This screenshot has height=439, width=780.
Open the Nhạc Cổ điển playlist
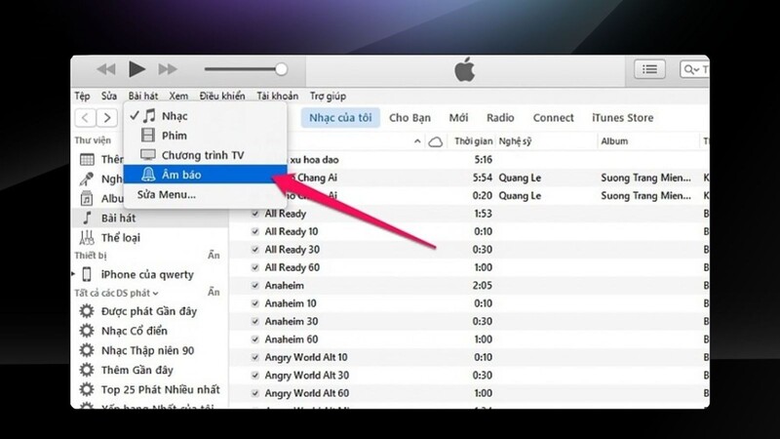[135, 331]
